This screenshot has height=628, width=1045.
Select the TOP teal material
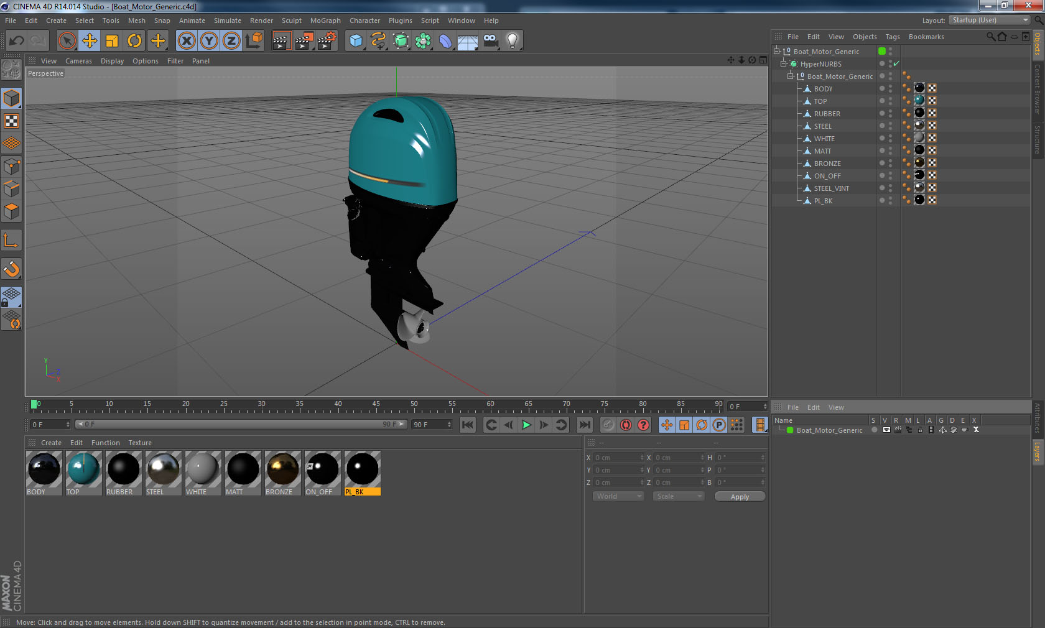point(84,473)
